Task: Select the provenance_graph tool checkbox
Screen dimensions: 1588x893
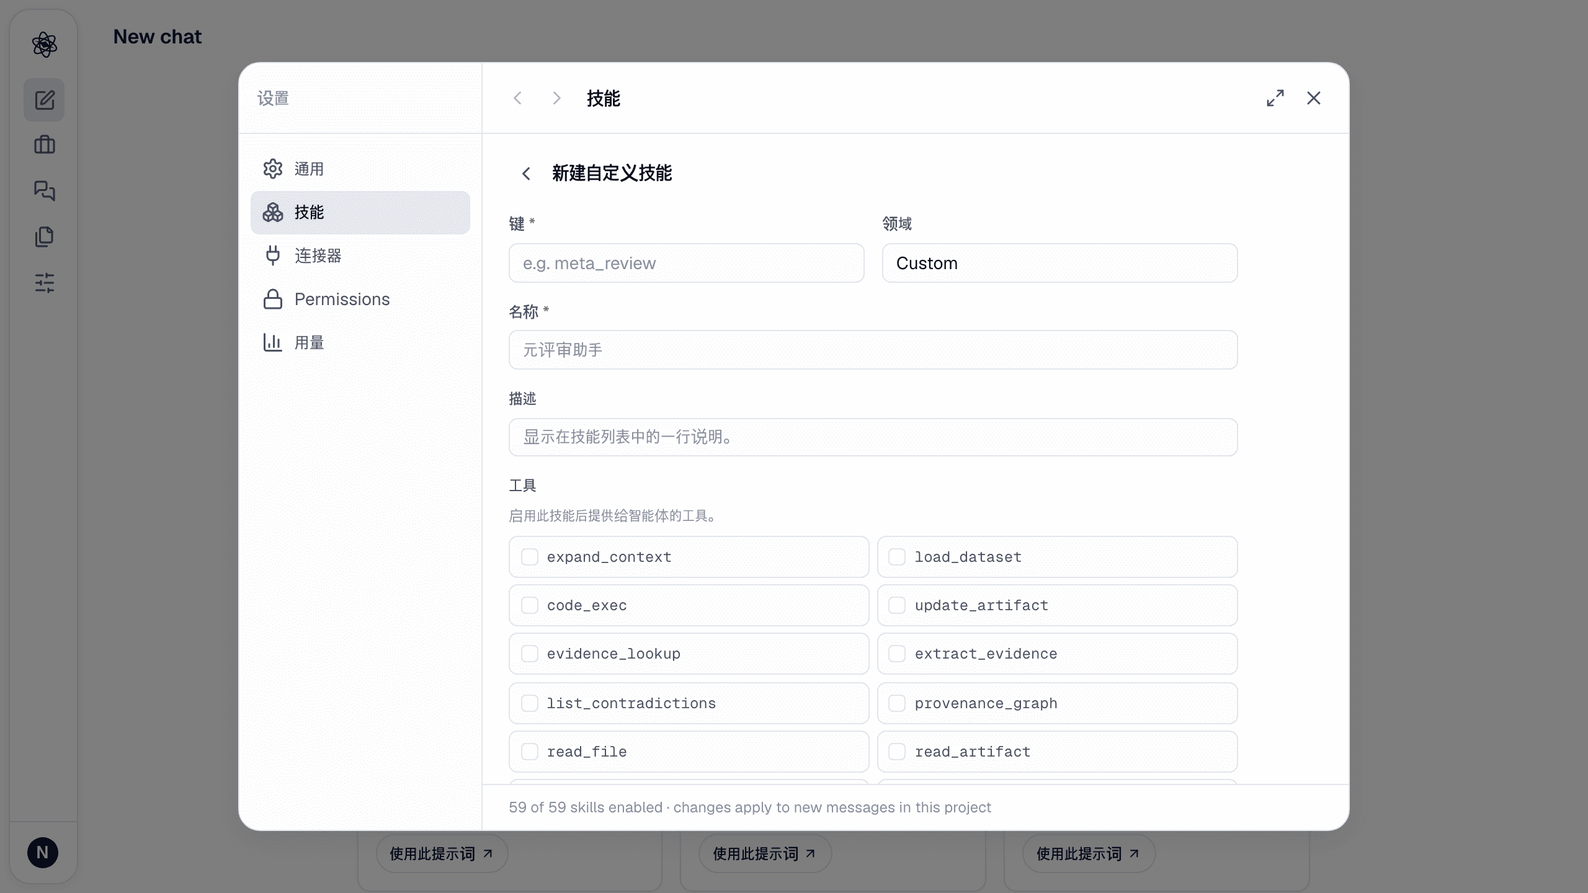Action: [897, 703]
